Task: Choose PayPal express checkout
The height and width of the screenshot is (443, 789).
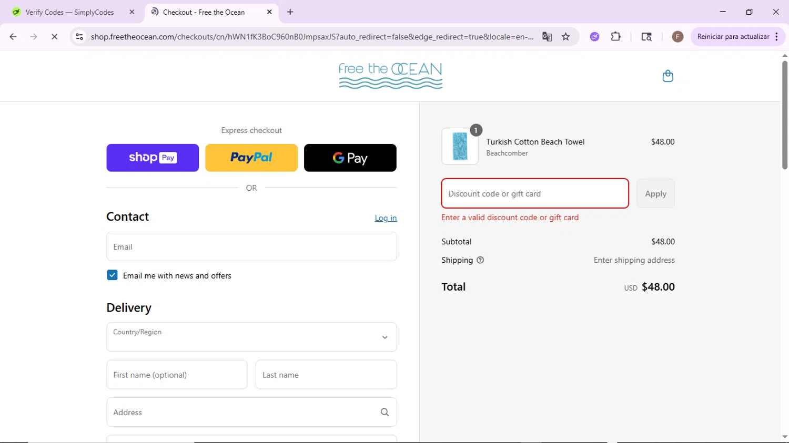Action: 251,158
